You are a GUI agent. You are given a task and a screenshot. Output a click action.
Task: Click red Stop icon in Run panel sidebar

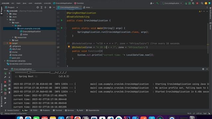(5, 82)
